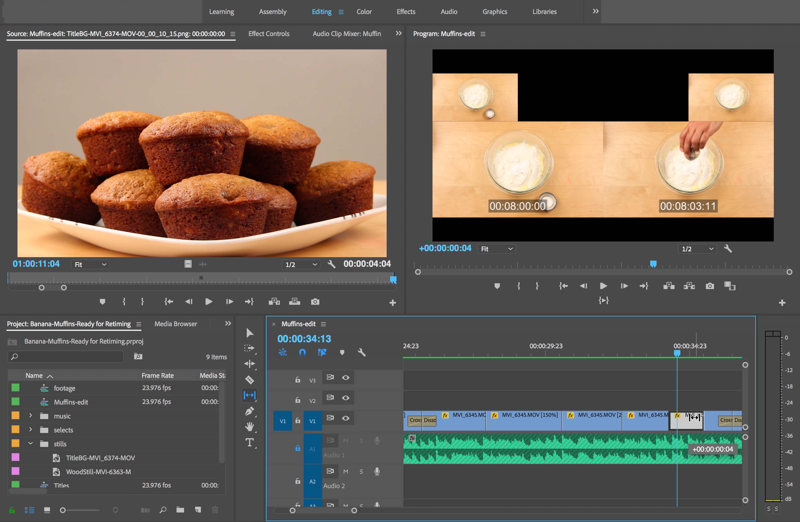Viewport: 800px width, 522px height.
Task: Solo the Audio 2 track
Action: point(361,471)
